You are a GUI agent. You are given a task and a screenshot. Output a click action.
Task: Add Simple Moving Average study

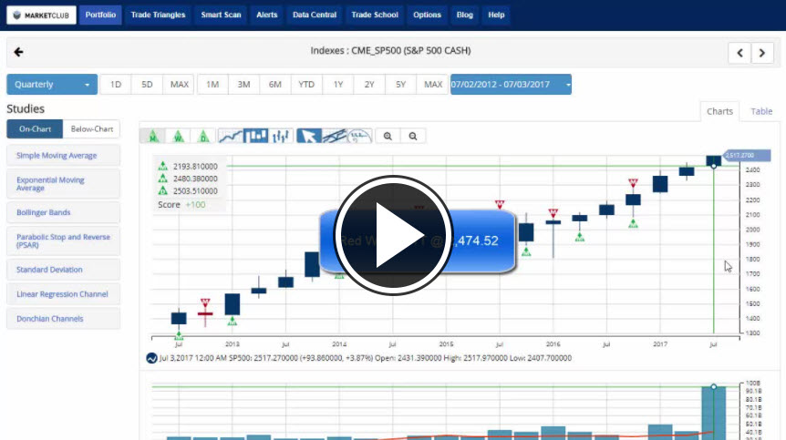(x=64, y=156)
